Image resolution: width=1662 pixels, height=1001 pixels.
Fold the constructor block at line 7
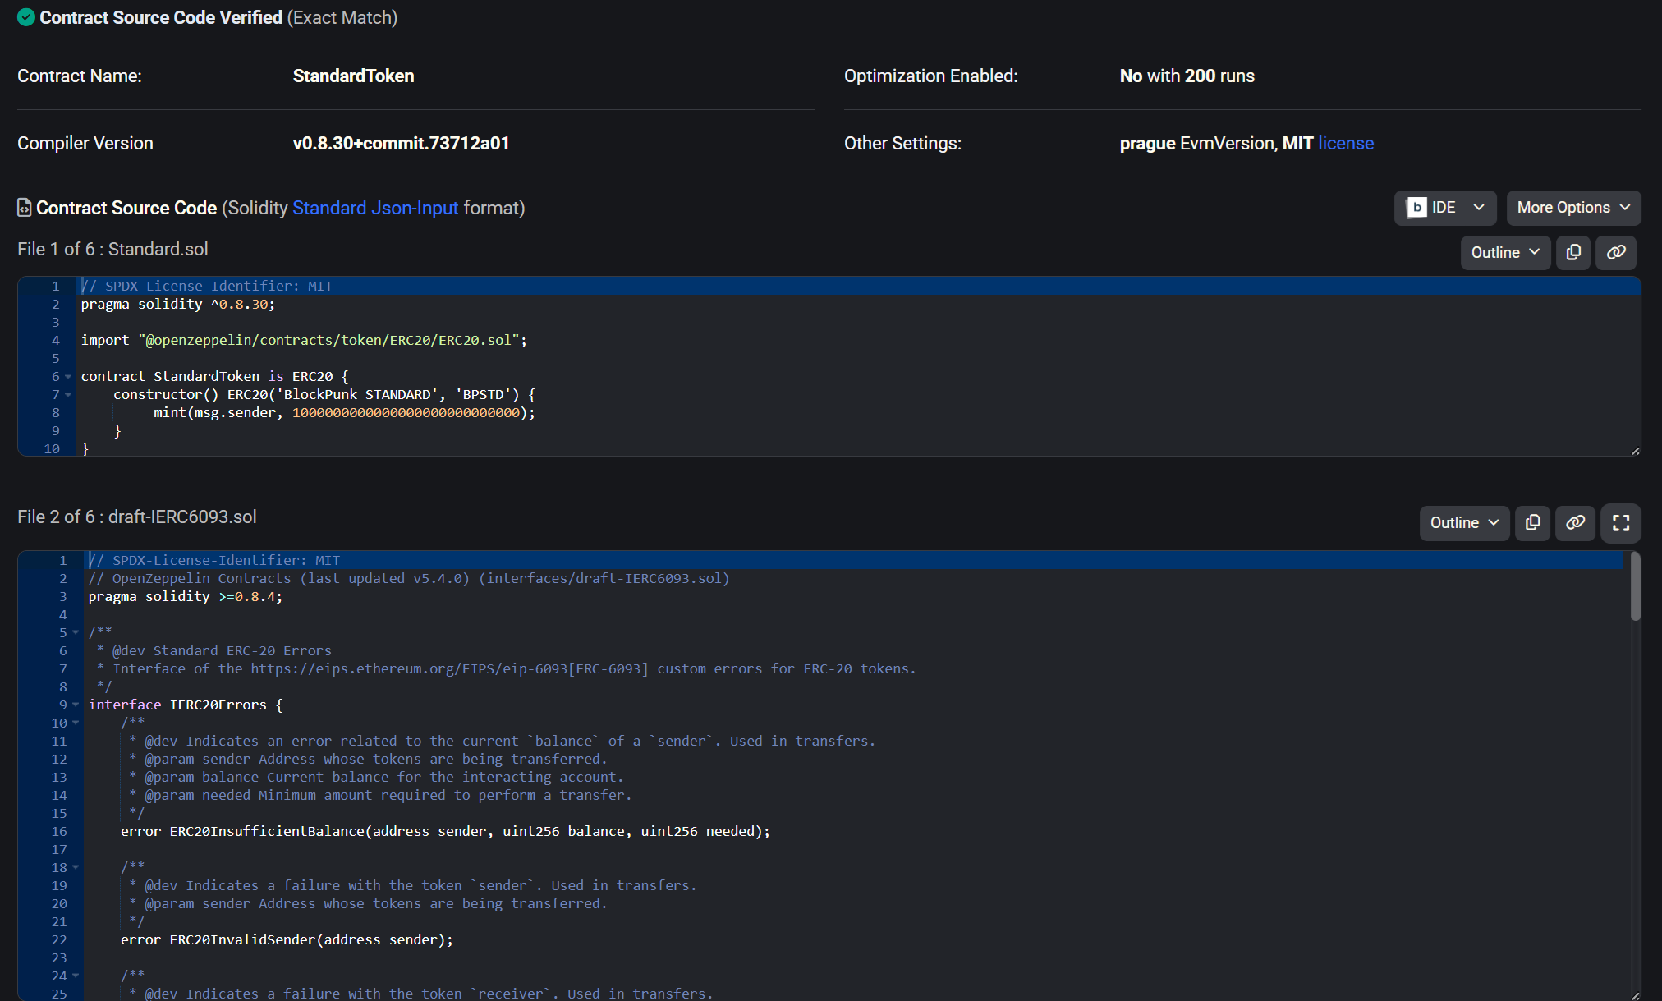(x=68, y=395)
